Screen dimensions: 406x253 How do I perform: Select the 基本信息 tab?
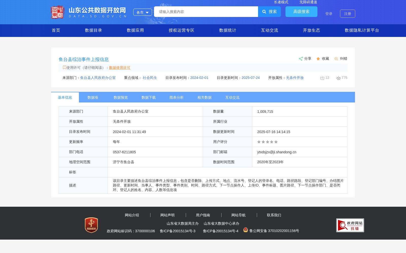pyautogui.click(x=65, y=97)
